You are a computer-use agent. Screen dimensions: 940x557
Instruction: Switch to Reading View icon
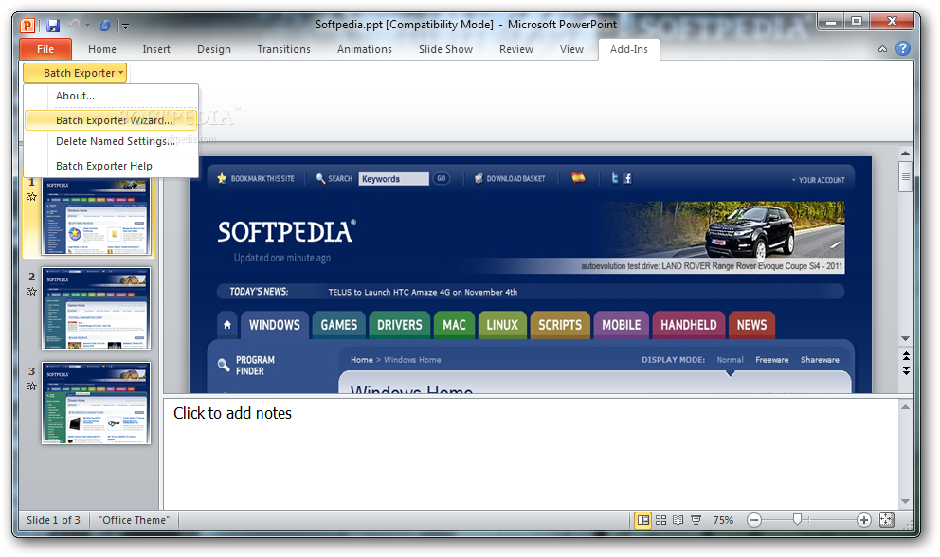(x=678, y=520)
